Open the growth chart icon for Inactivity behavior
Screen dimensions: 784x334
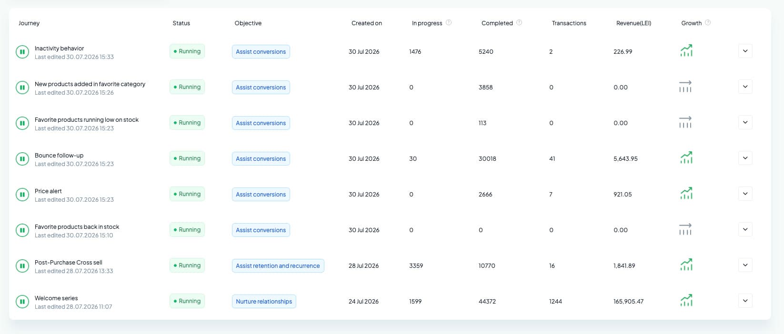coord(686,50)
